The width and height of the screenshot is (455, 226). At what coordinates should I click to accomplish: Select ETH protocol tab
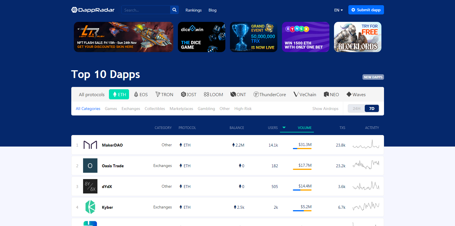click(119, 94)
